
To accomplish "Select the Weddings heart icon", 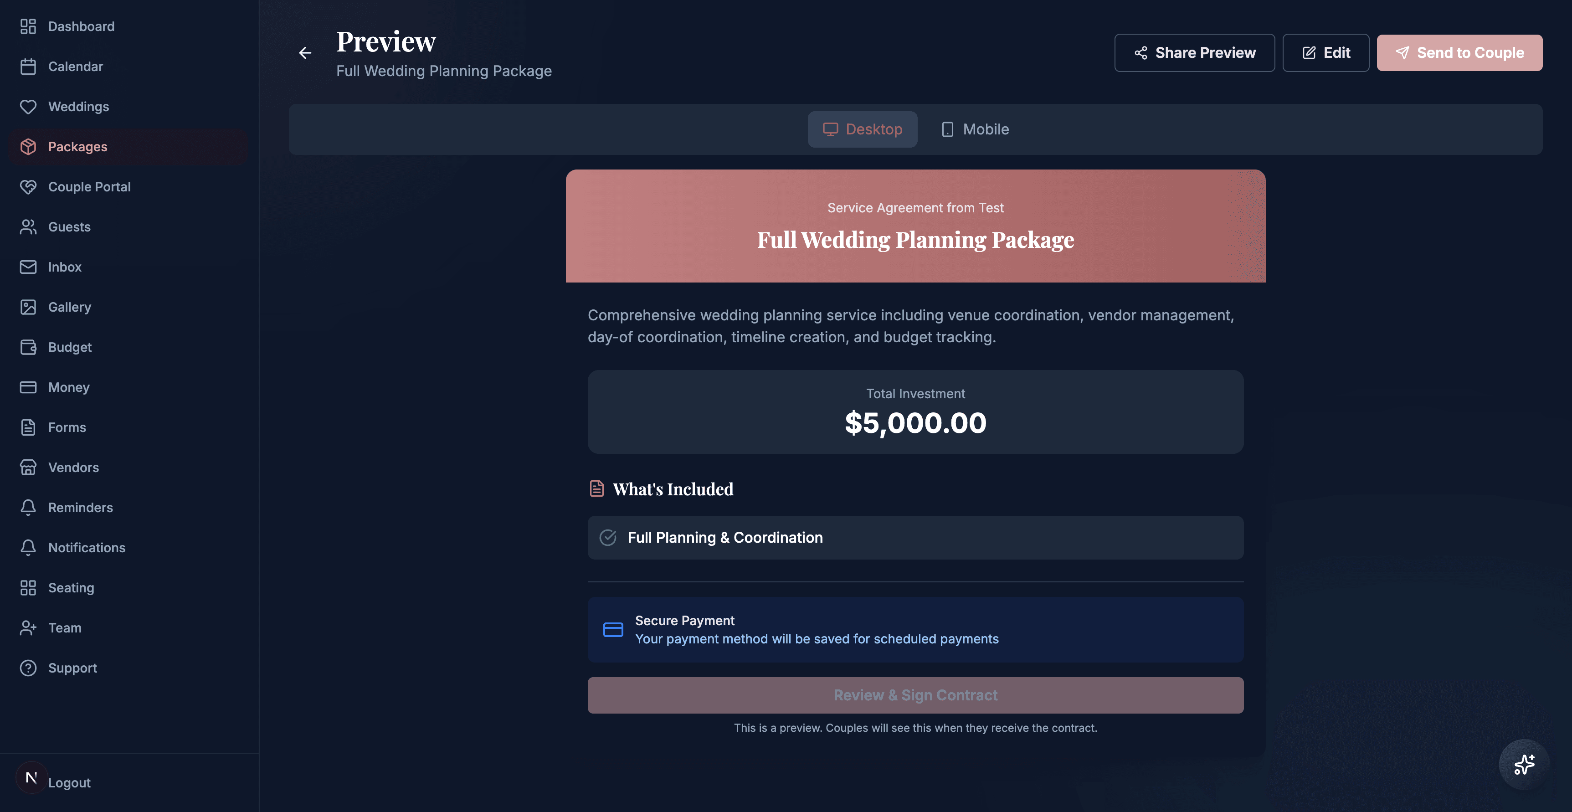I will tap(29, 106).
